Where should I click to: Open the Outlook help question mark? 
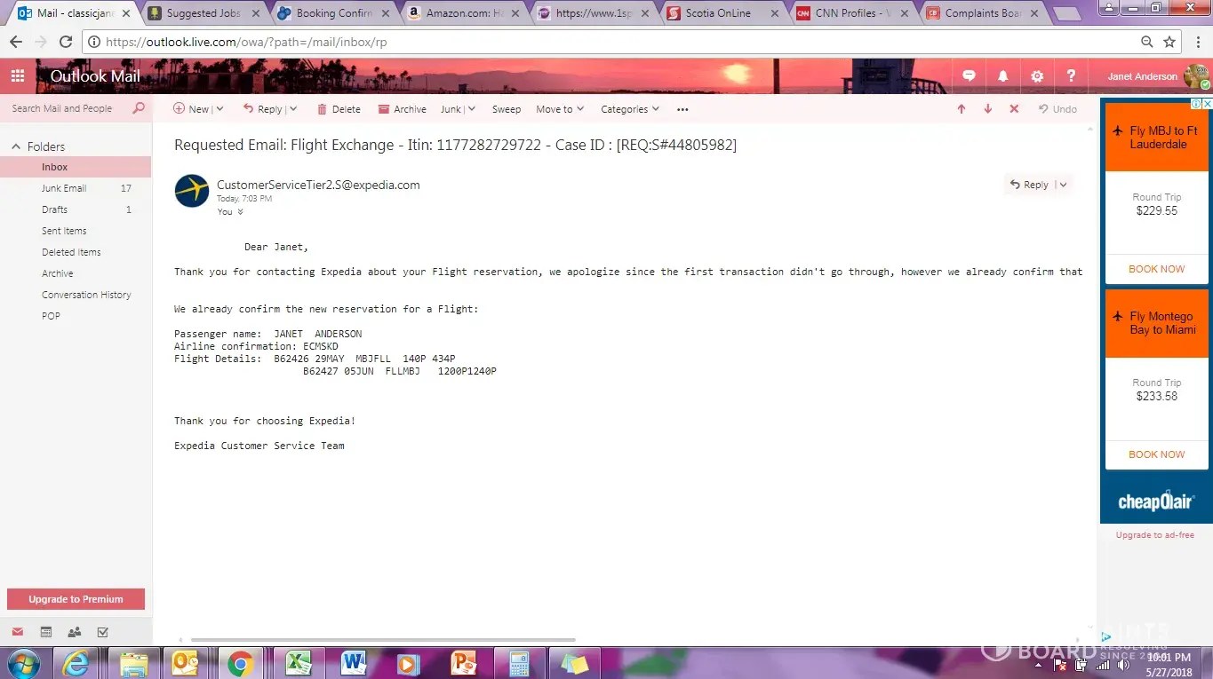pyautogui.click(x=1072, y=76)
